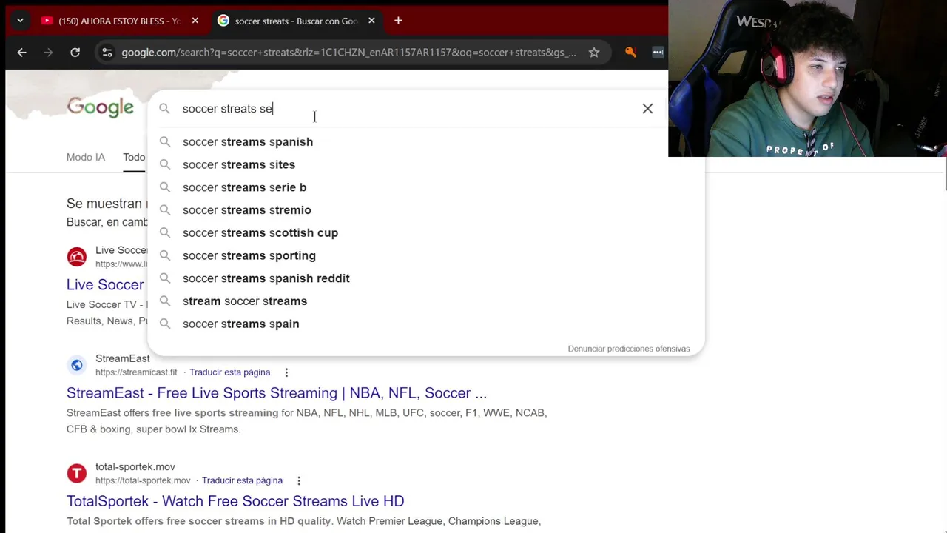Open a new browser tab
Screen dimensions: 947x533
(398, 21)
